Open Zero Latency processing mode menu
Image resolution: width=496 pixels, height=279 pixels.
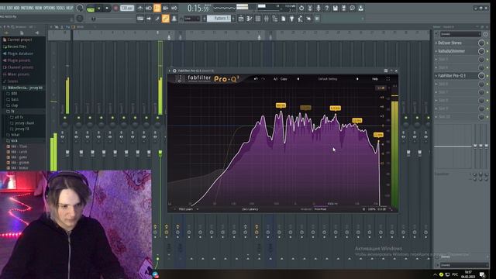click(250, 209)
